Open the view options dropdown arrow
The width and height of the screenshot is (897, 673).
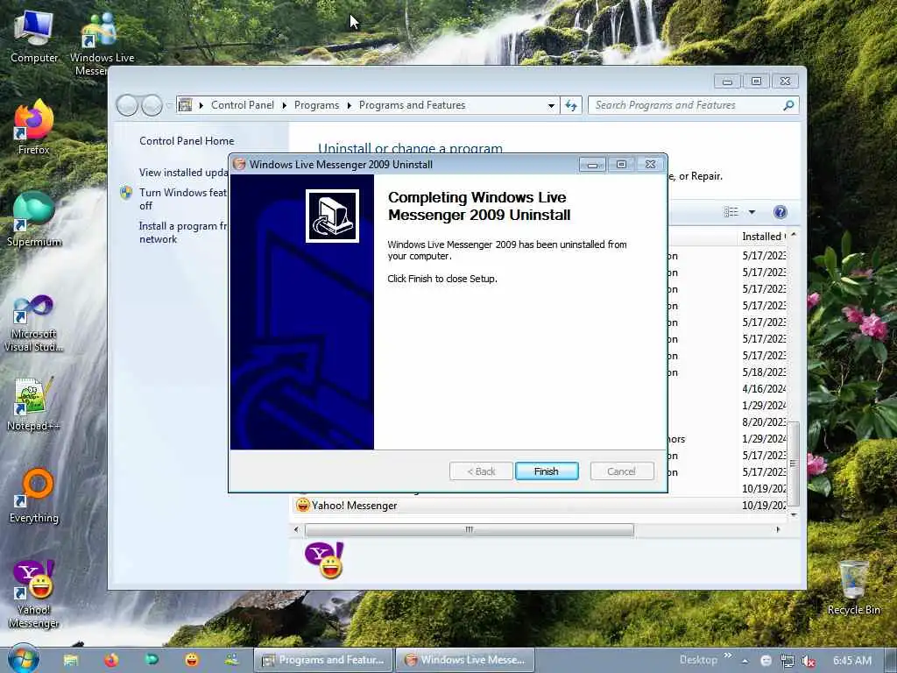pyautogui.click(x=752, y=212)
